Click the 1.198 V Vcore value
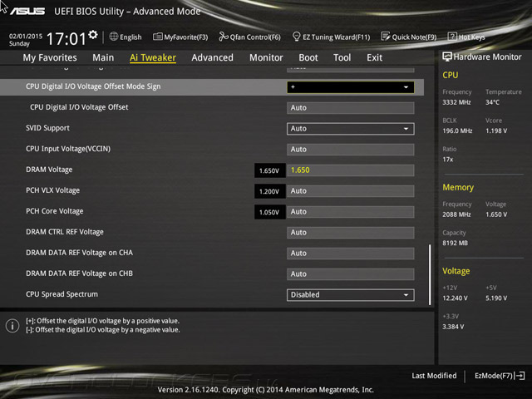 point(496,131)
